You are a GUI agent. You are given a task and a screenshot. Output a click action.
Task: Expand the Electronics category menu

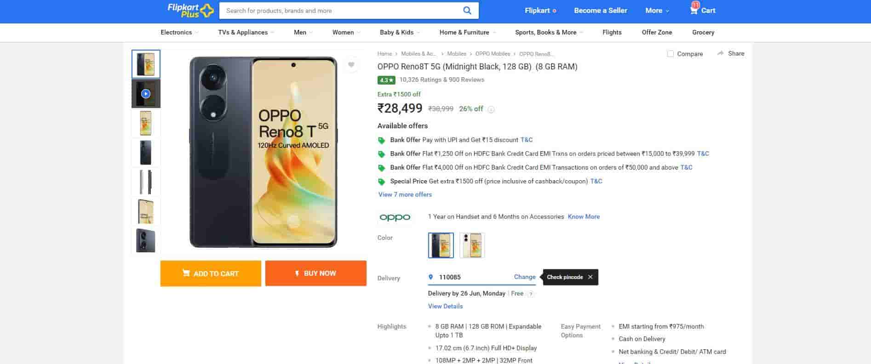click(179, 32)
